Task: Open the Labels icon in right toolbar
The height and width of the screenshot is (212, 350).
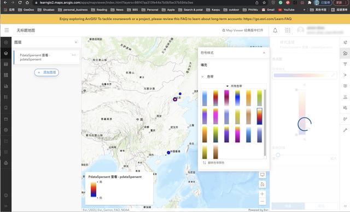Action: coord(345,97)
